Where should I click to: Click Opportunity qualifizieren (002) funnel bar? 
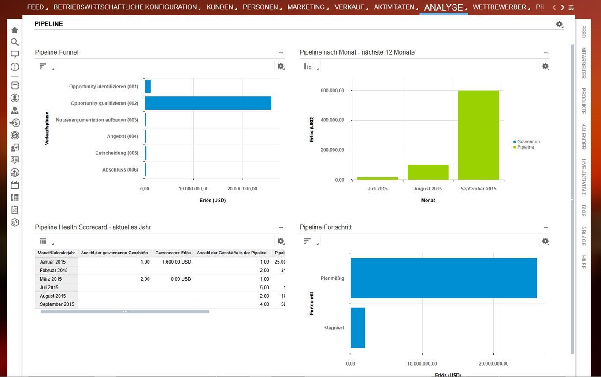tap(208, 103)
